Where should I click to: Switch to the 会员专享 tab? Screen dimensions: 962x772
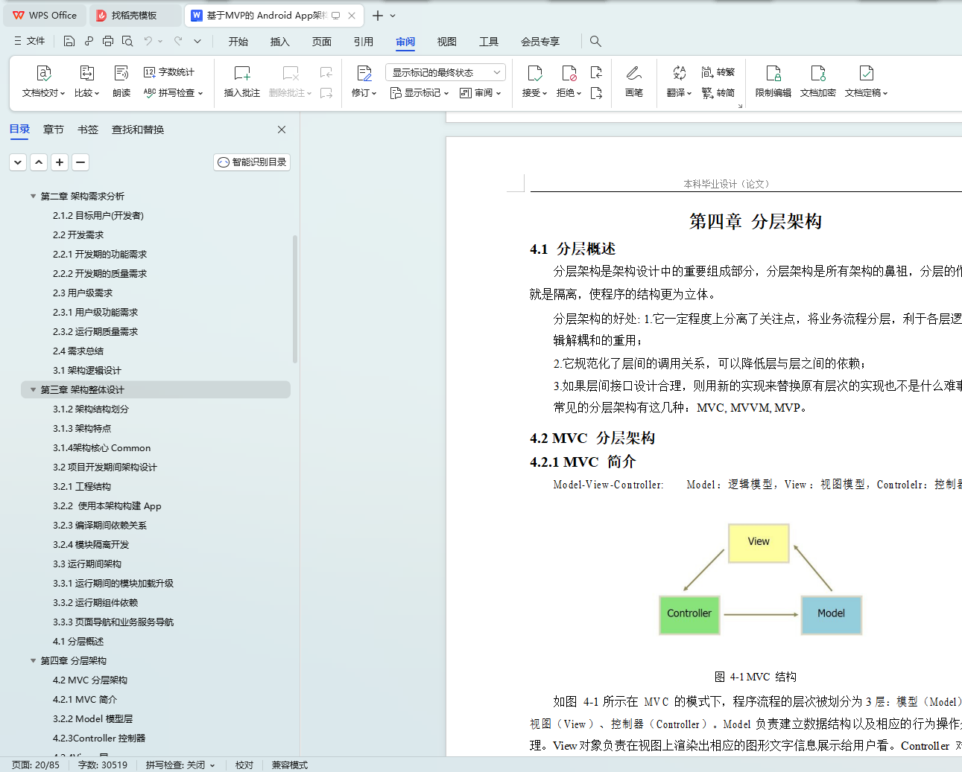click(540, 42)
